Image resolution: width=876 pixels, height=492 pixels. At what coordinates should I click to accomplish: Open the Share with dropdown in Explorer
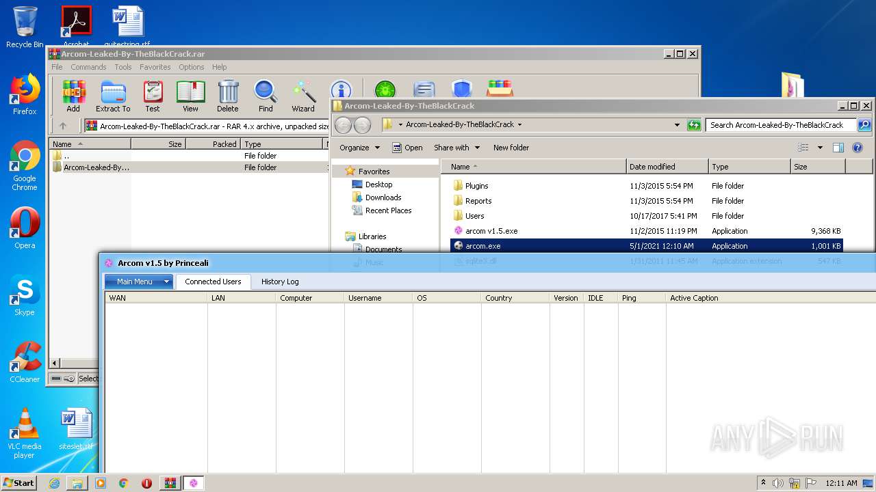[x=456, y=148]
